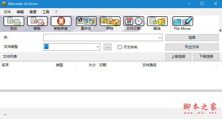Open the 工具 (Tools) menu

(46, 12)
